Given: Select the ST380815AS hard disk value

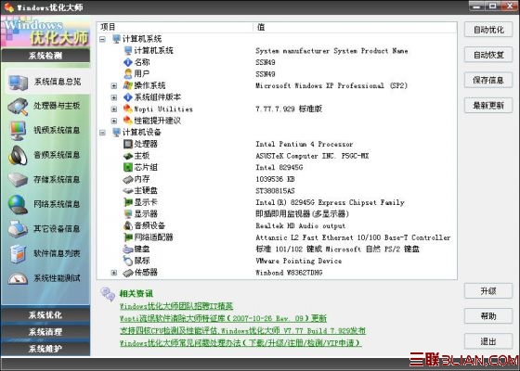Looking at the screenshot, I should pos(275,191).
